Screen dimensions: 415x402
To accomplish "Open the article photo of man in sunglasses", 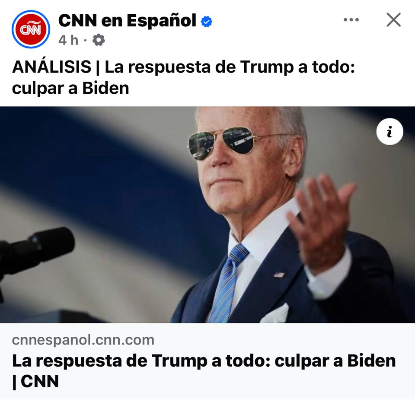I will click(x=207, y=215).
